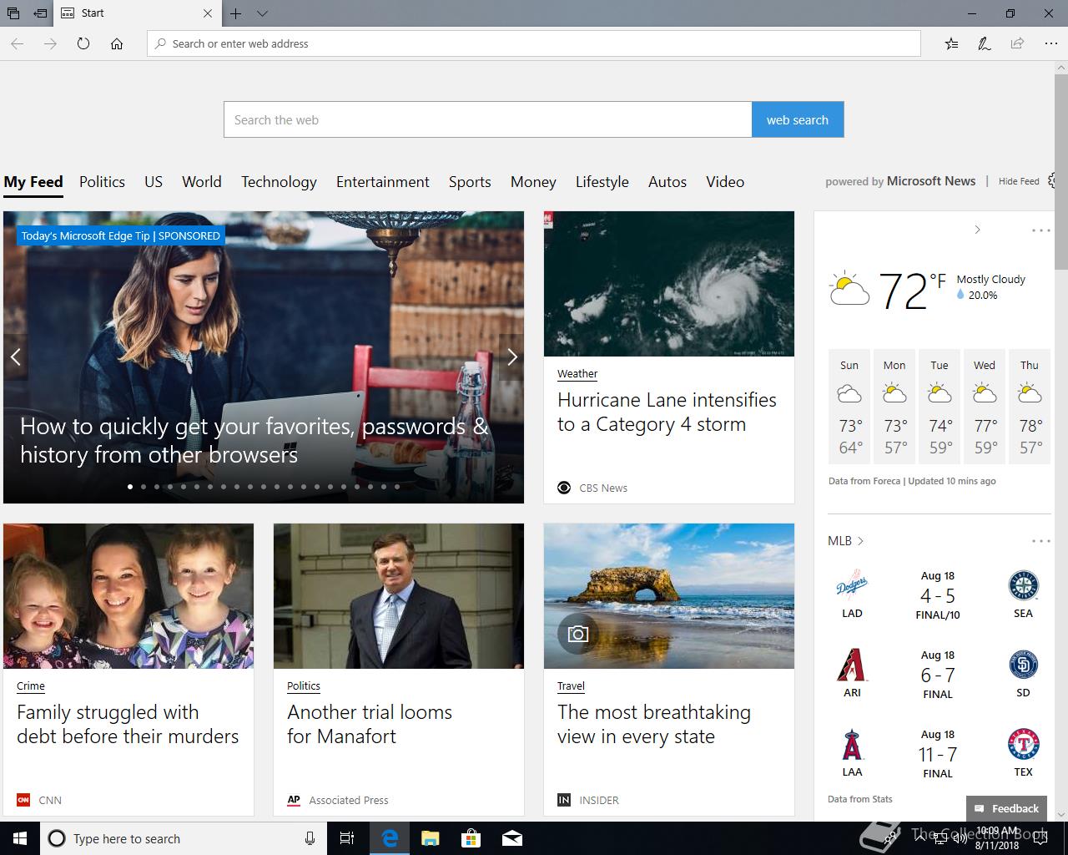Show the next weather card arrow
Image resolution: width=1068 pixels, height=855 pixels.
click(x=977, y=230)
